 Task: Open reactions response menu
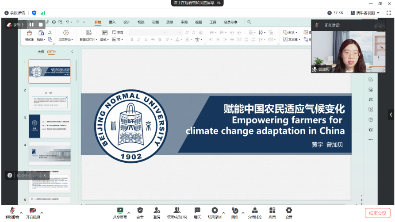coord(235,213)
